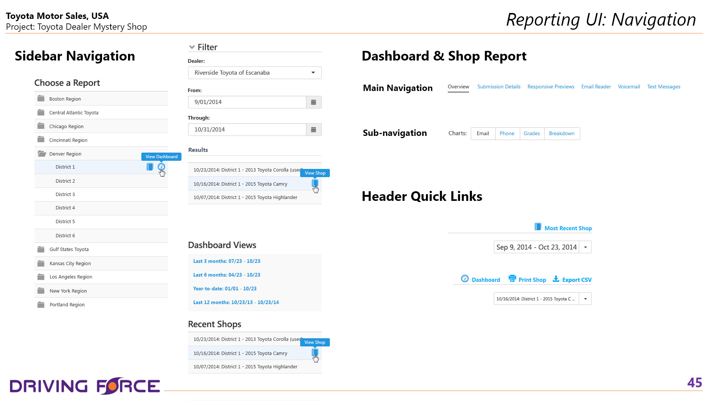Select the 2013 Toyota Corolla in Recent Shops
This screenshot has height=401, width=712.
[x=255, y=339]
